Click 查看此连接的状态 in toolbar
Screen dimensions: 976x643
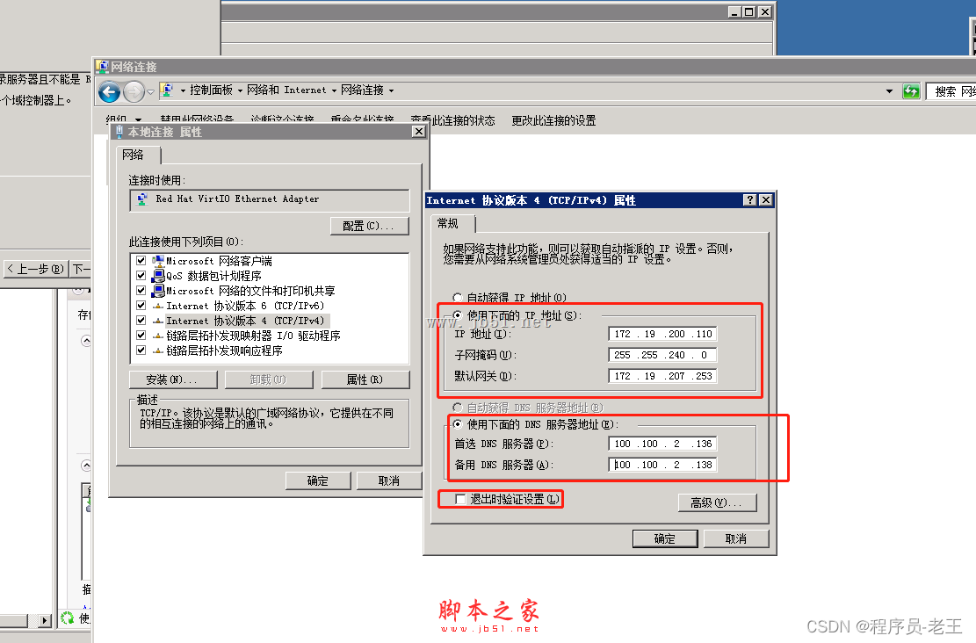point(452,120)
